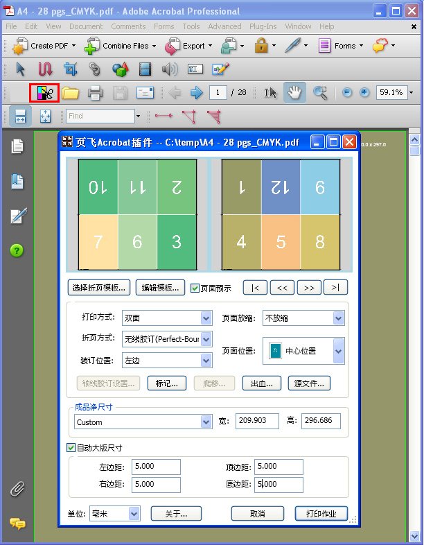The width and height of the screenshot is (424, 545).
Task: Click the zoom in plus icon
Action: tap(364, 92)
